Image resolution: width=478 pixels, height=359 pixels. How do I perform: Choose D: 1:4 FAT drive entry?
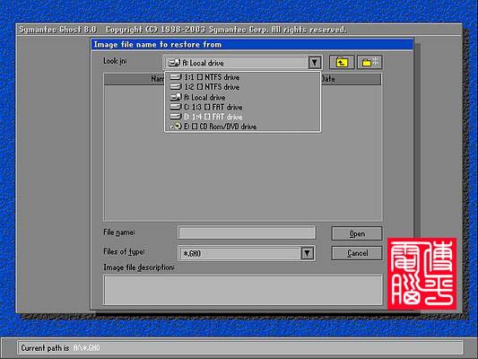242,117
